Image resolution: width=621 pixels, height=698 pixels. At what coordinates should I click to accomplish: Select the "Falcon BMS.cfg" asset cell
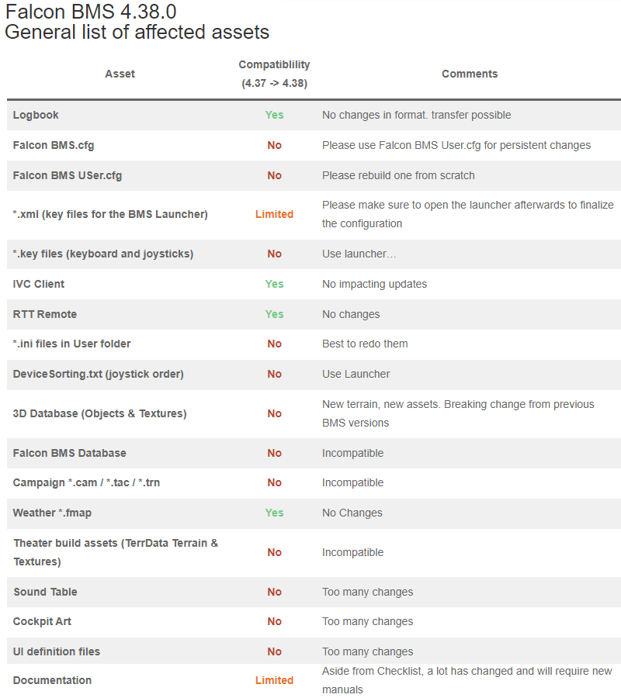(54, 145)
